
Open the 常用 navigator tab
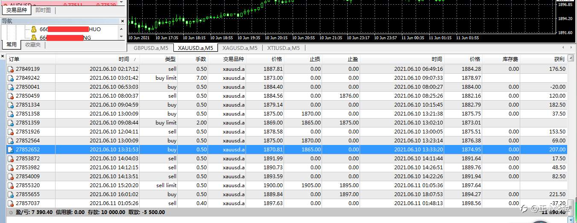coord(12,45)
